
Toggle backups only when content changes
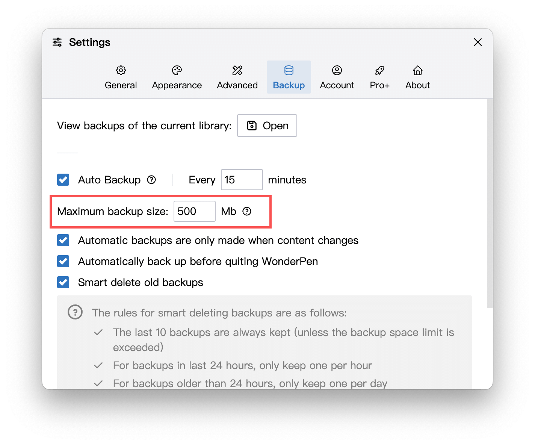coord(63,240)
